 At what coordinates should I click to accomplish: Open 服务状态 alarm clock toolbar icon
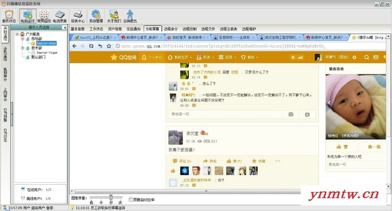9,16
